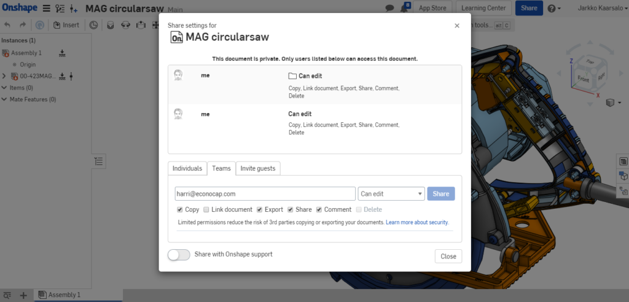This screenshot has height=302, width=629.
Task: Click the Onshape logo
Action: click(x=20, y=7)
